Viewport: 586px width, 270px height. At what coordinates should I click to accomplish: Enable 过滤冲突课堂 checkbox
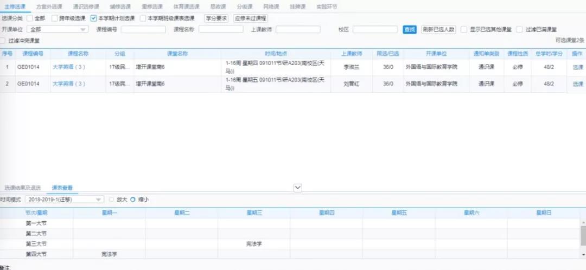click(4, 41)
